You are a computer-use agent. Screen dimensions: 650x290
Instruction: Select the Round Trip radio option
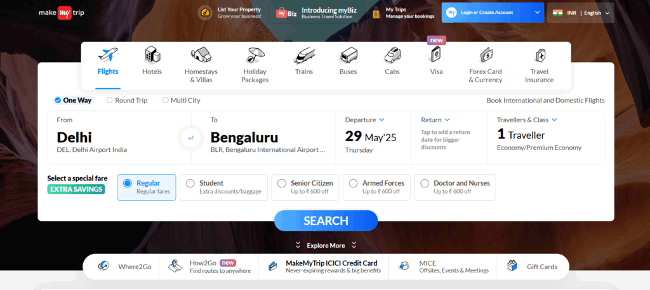127,100
